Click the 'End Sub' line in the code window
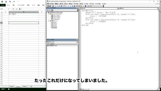161x91 pixels. click(85, 25)
